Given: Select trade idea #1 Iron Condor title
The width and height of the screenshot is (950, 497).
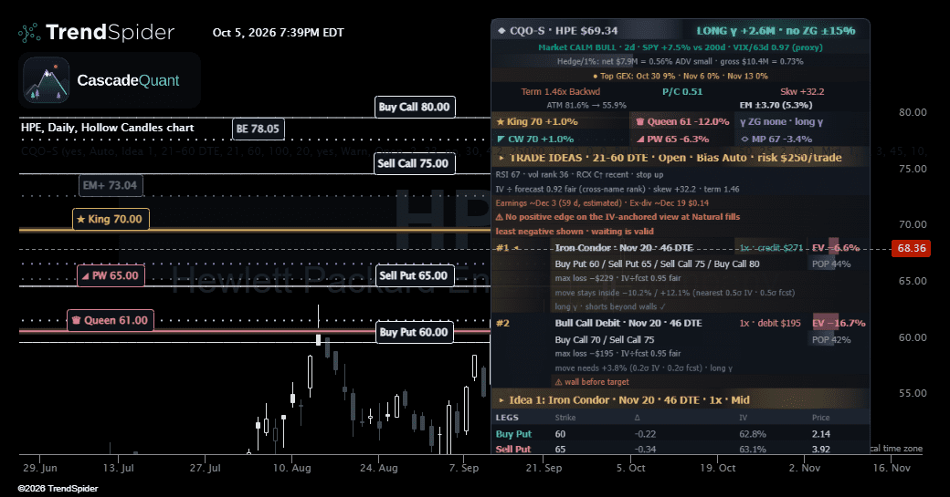Looking at the screenshot, I should point(624,248).
